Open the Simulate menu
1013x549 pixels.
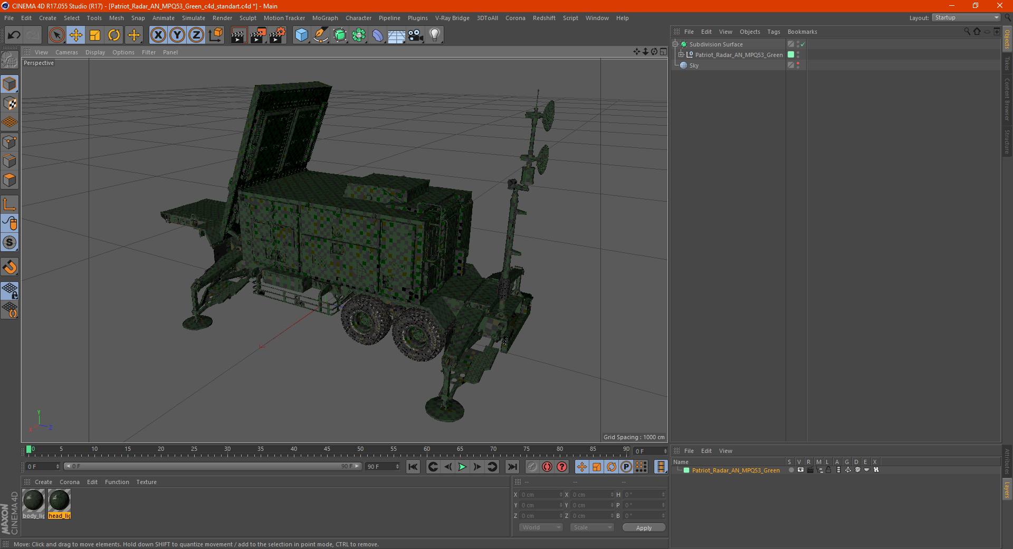point(194,18)
